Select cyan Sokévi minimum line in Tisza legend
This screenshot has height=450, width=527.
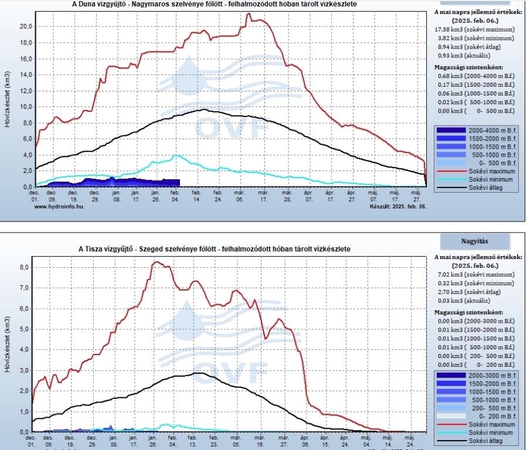(x=453, y=432)
